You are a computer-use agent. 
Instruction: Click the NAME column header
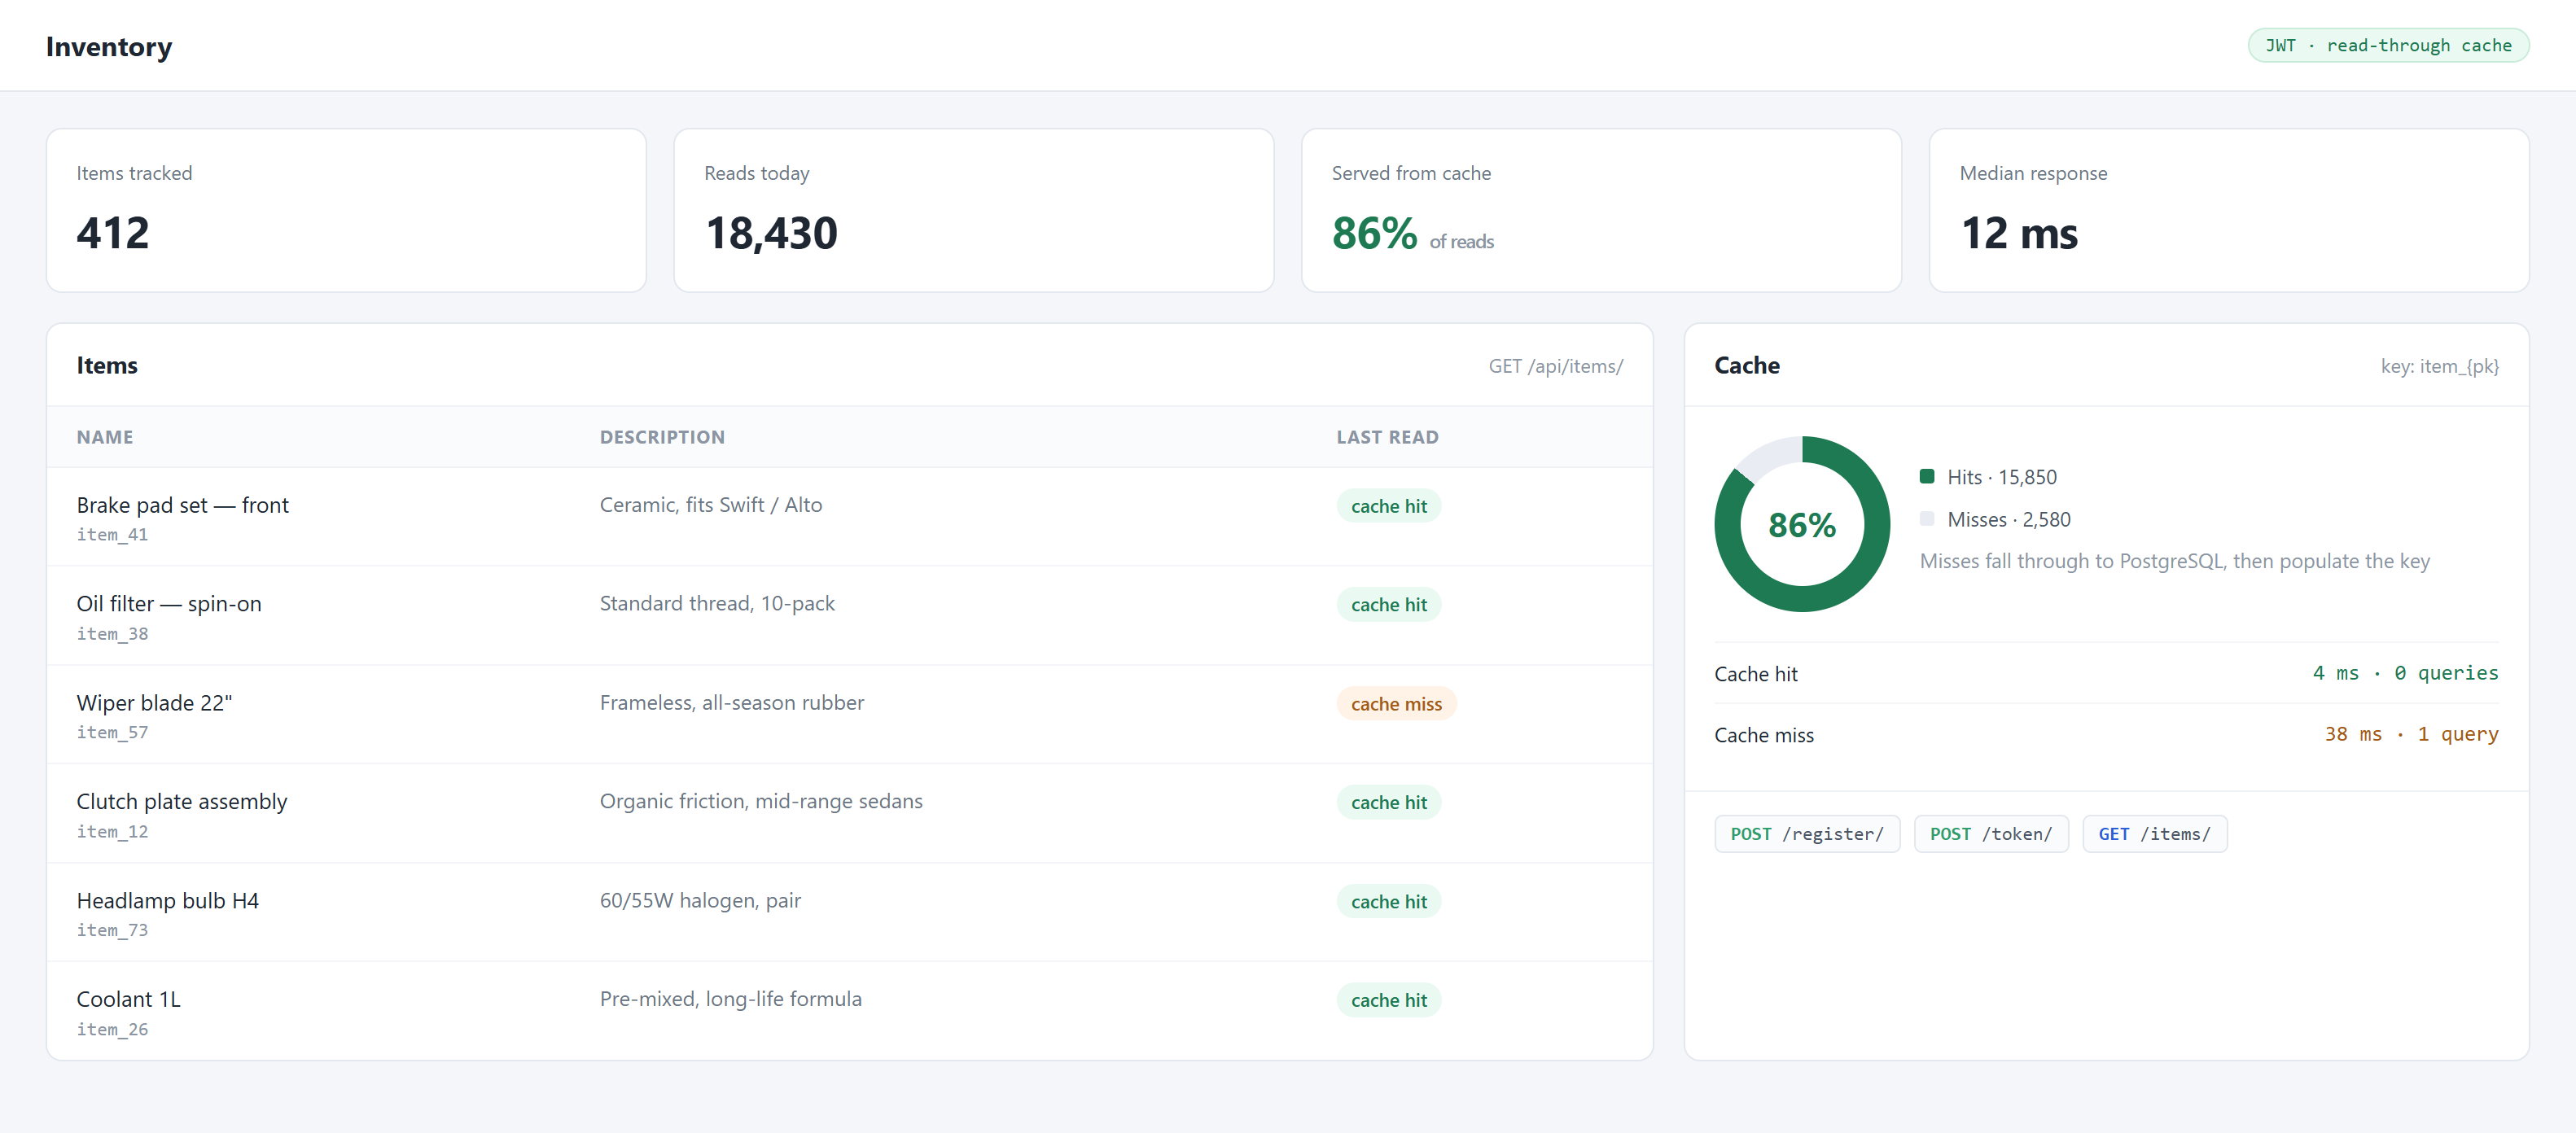(105, 437)
